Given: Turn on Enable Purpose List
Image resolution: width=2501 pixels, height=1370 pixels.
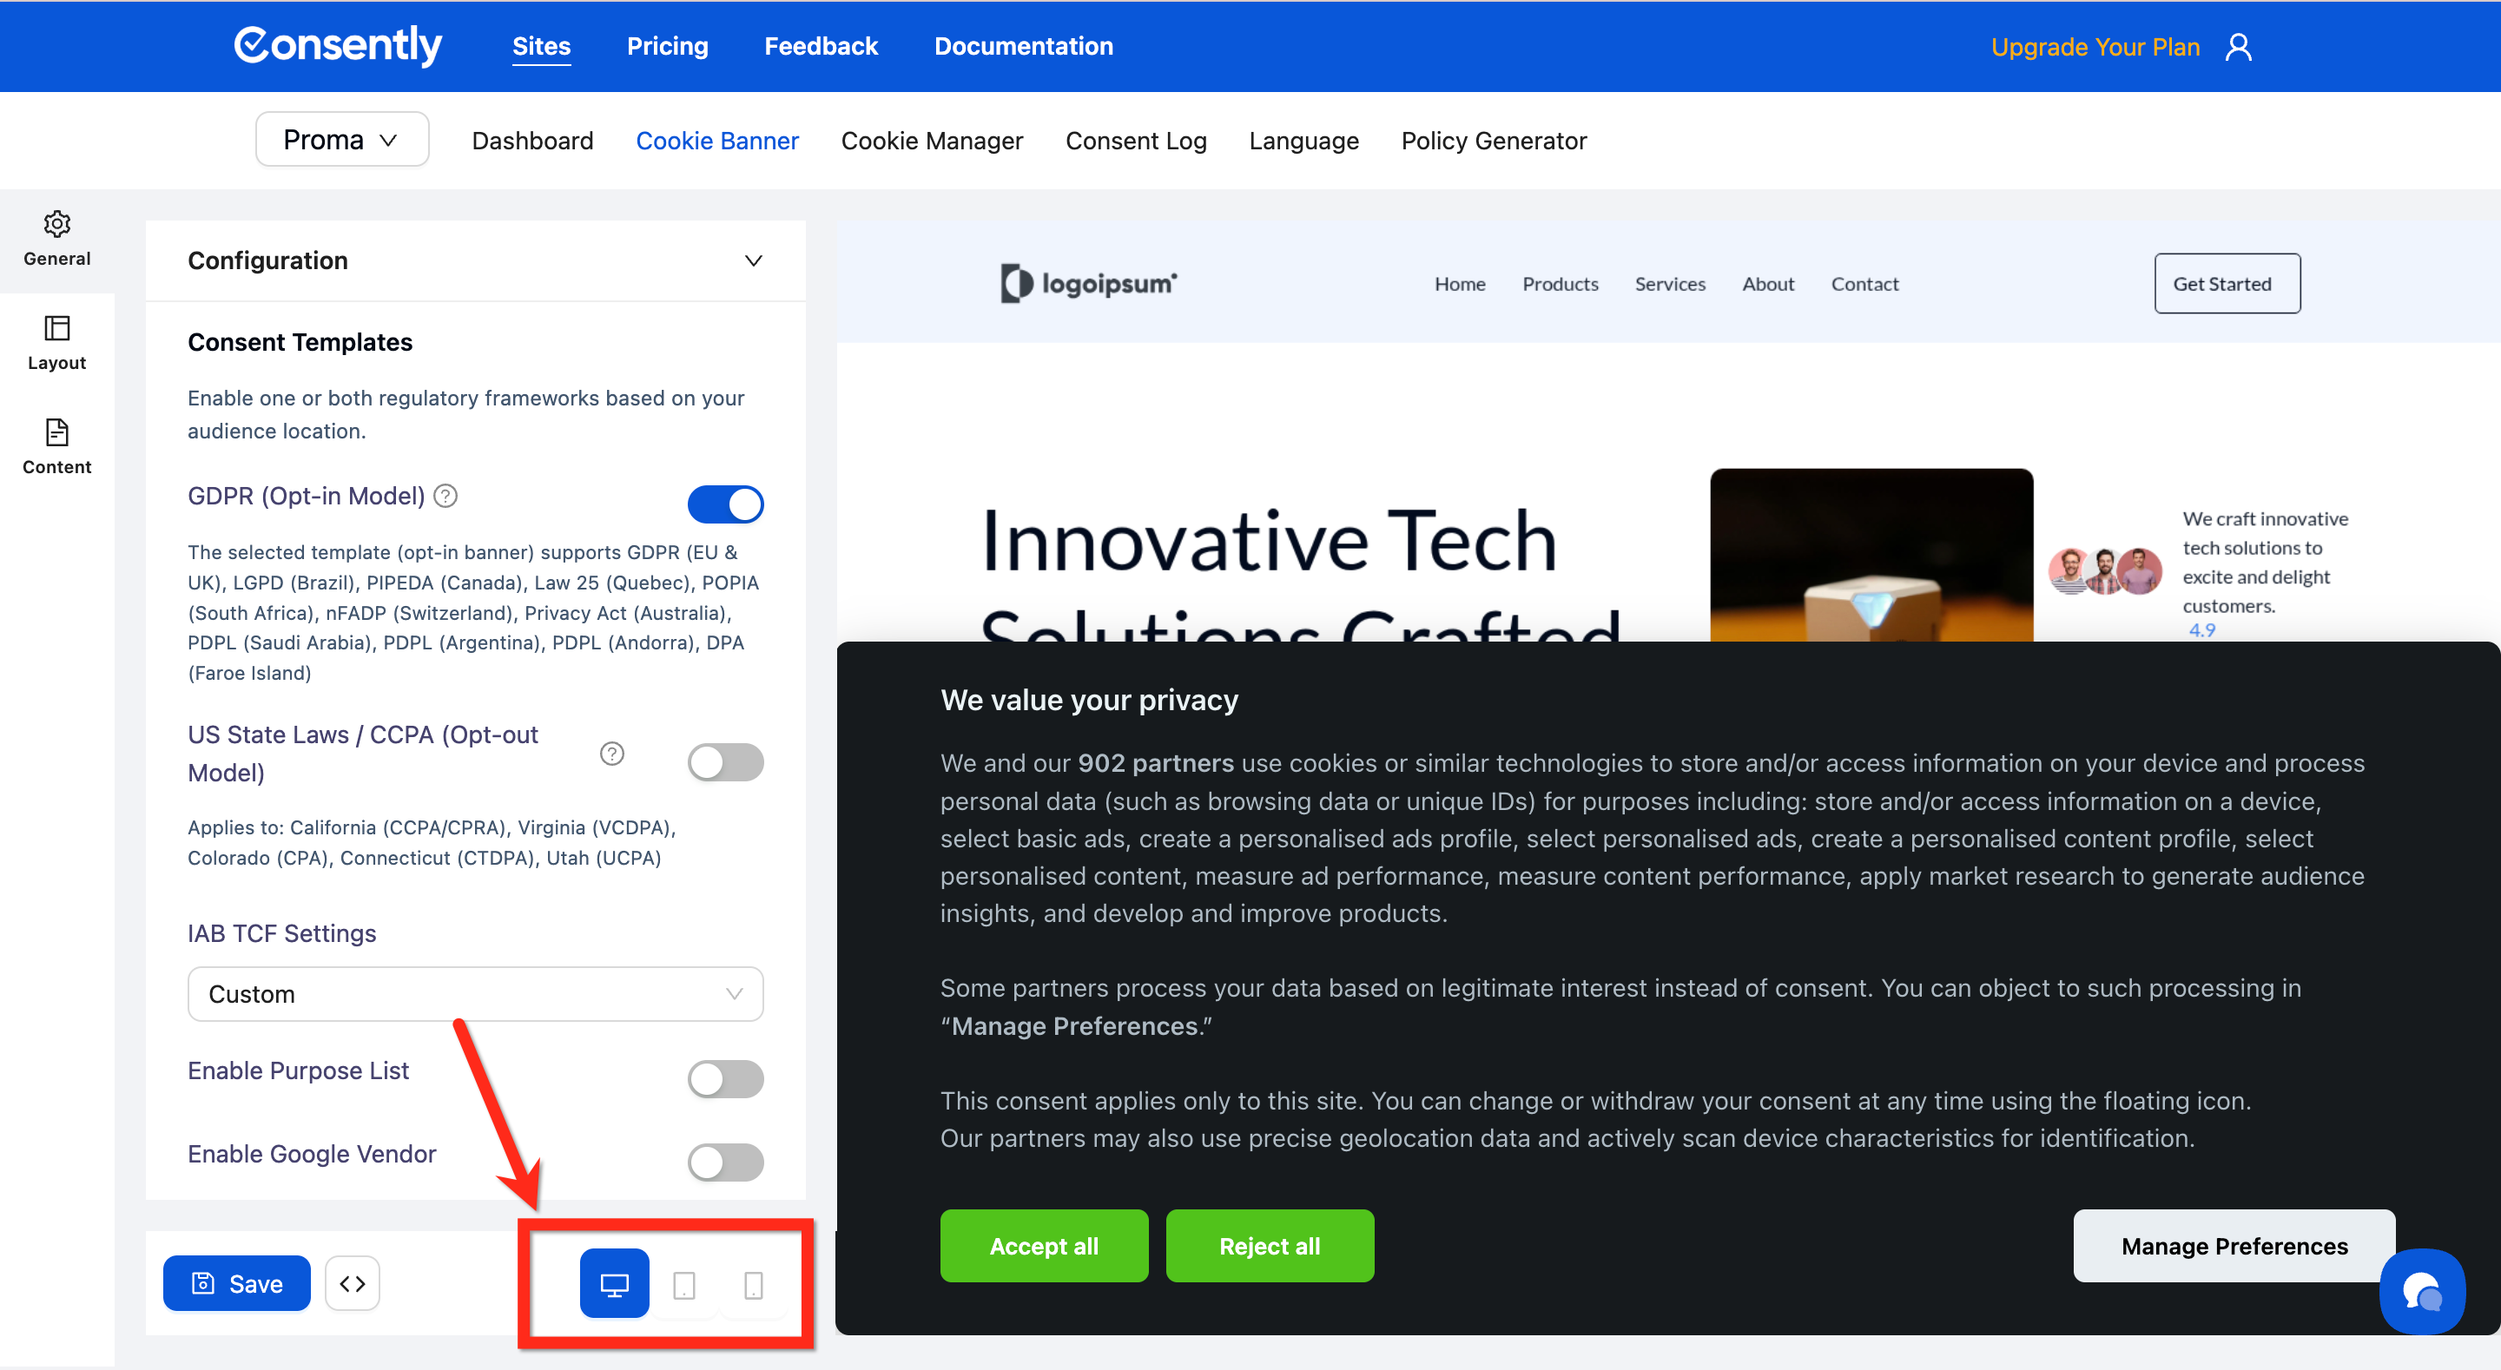Looking at the screenshot, I should coord(725,1078).
